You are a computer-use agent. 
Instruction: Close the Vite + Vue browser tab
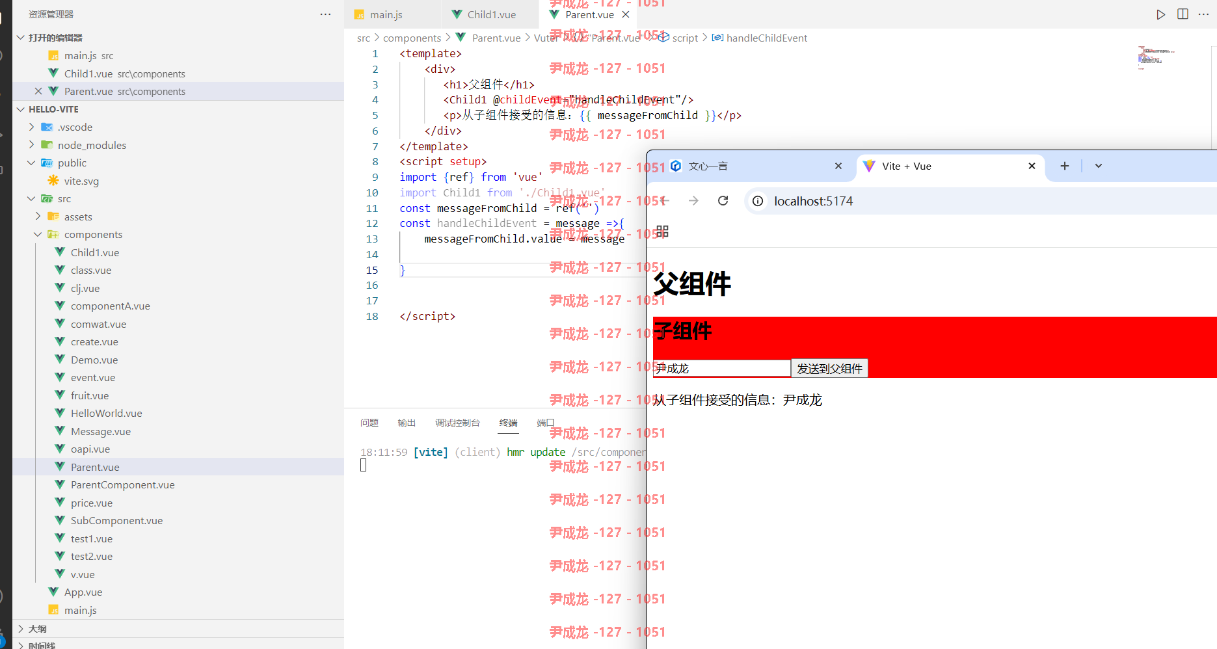tap(1032, 166)
